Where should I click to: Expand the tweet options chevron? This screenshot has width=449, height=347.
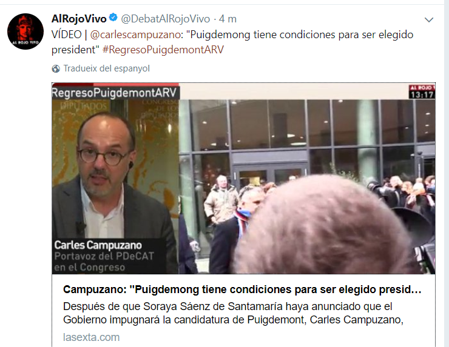[x=428, y=20]
